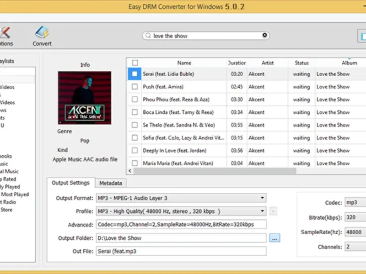
Task: Switch to the Metadata tab
Action: (x=111, y=183)
